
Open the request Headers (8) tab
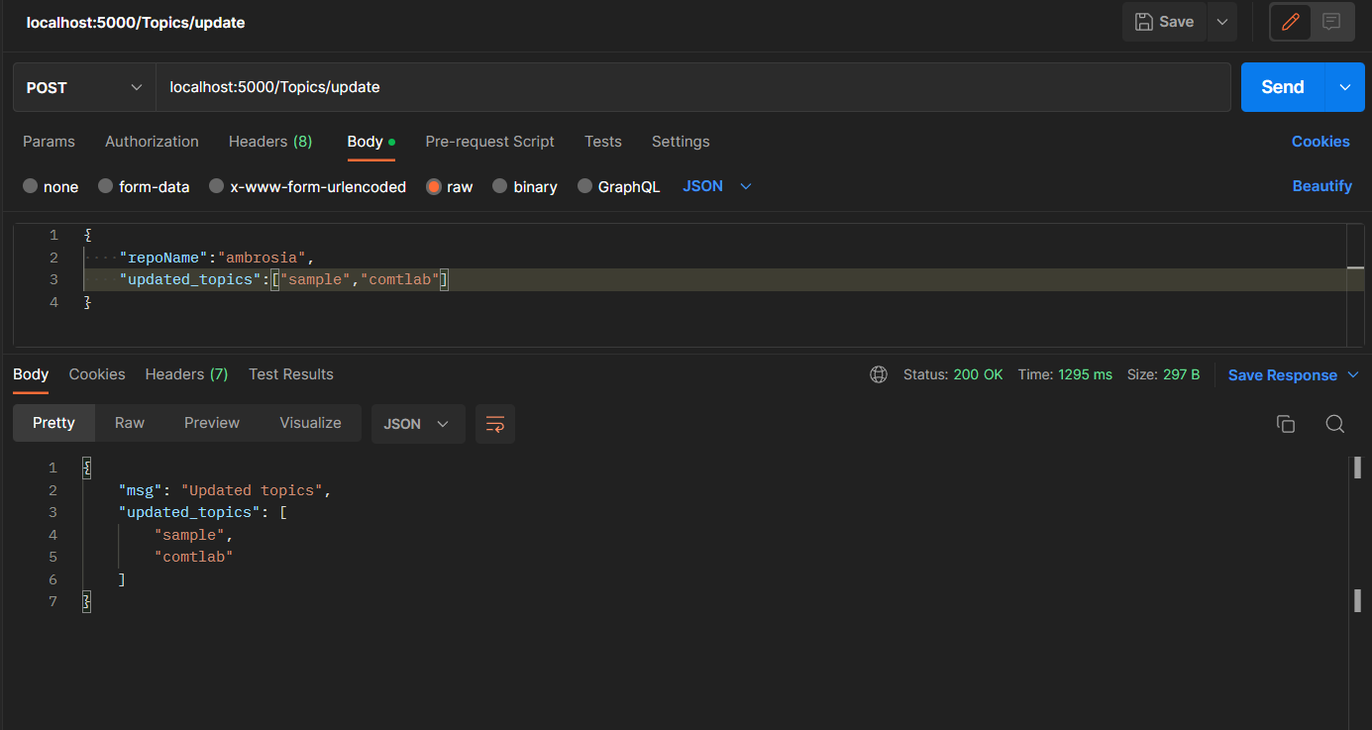click(270, 142)
